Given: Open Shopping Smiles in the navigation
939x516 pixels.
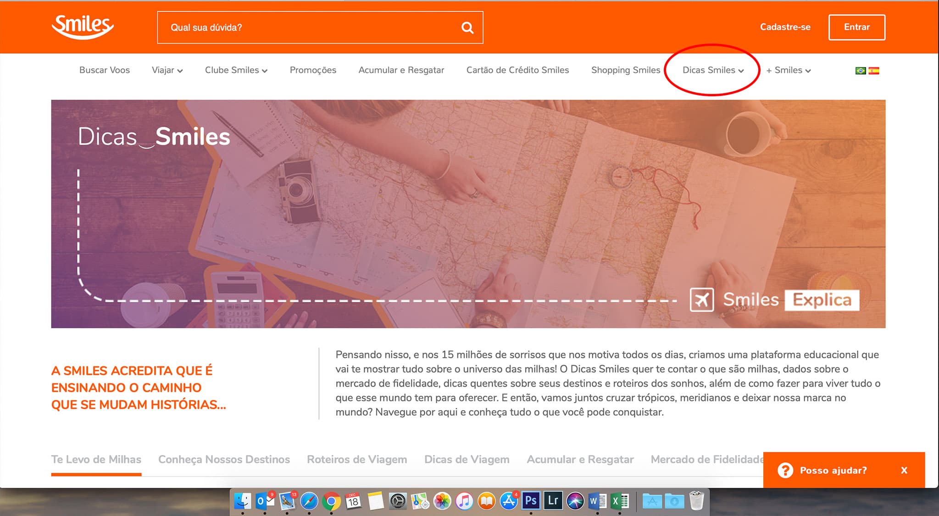Looking at the screenshot, I should point(626,70).
